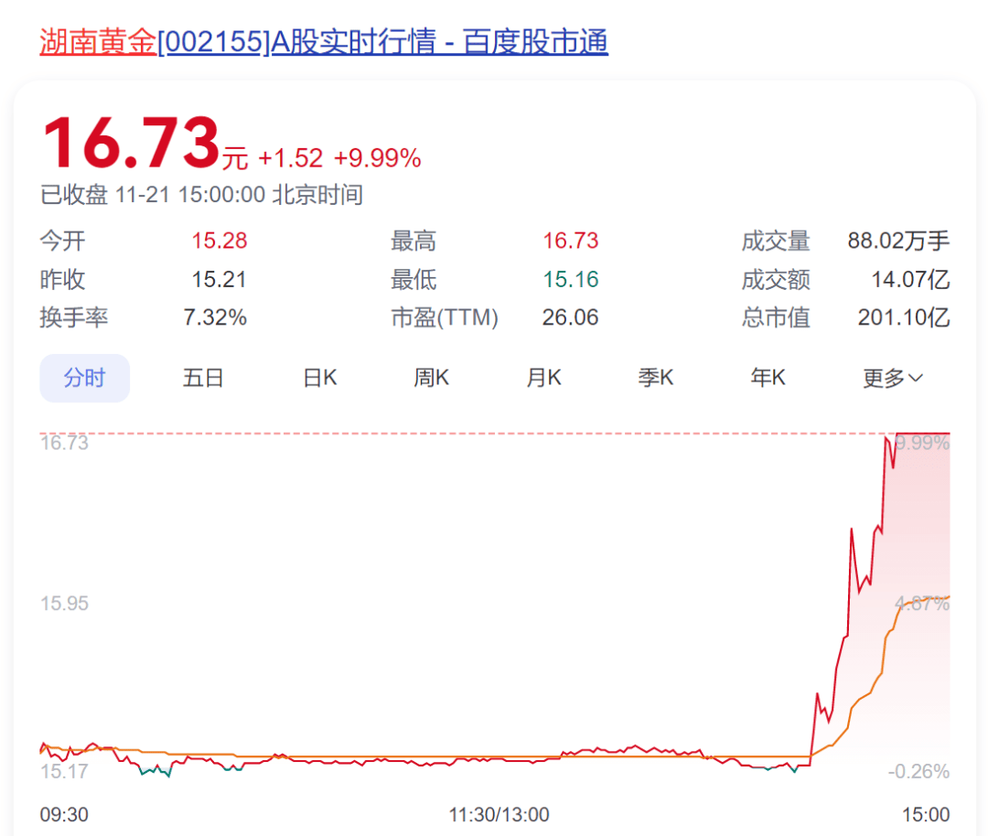Click the 4.87% chart axis label
The height and width of the screenshot is (836, 988).
[922, 604]
